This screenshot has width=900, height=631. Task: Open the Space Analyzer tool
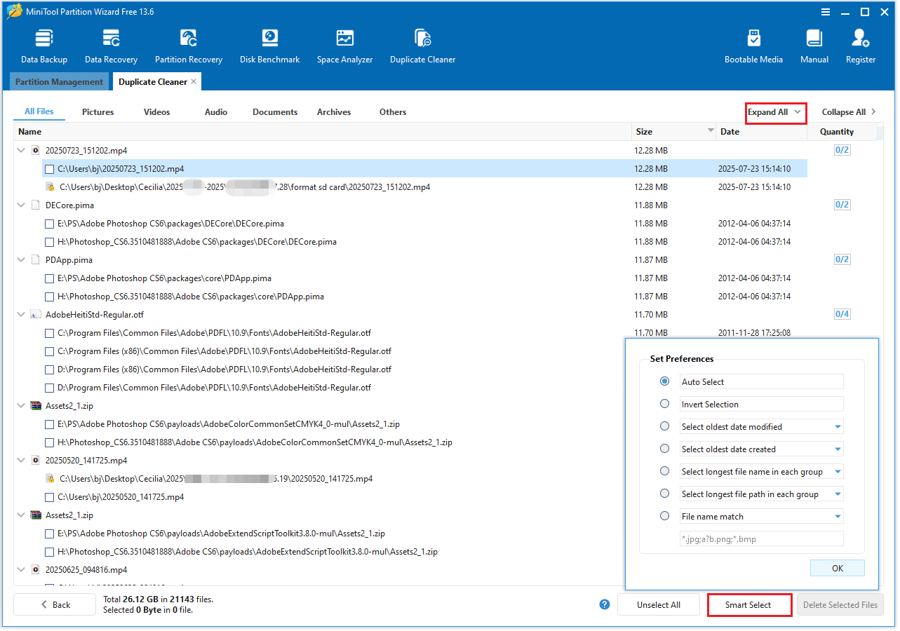pos(344,46)
